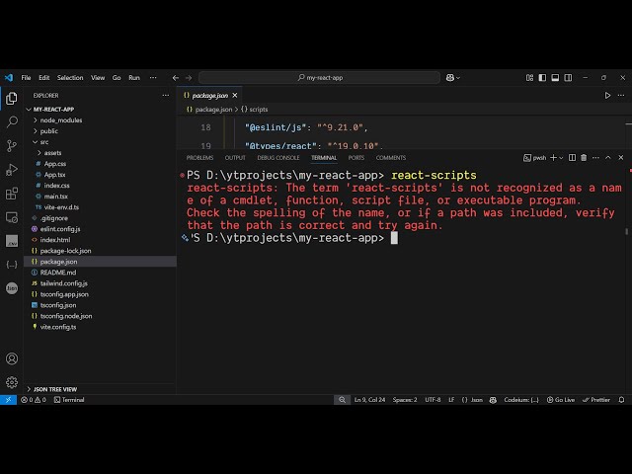Expand the node_modules folder
632x474 pixels.
click(36, 120)
